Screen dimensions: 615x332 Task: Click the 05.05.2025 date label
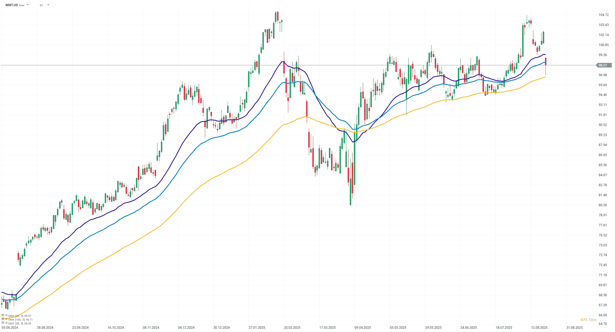click(x=398, y=328)
